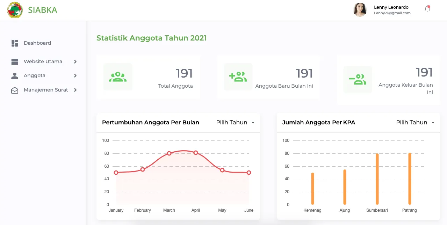The width and height of the screenshot is (447, 225).
Task: Select the Anggota menu item
Action: tap(35, 75)
